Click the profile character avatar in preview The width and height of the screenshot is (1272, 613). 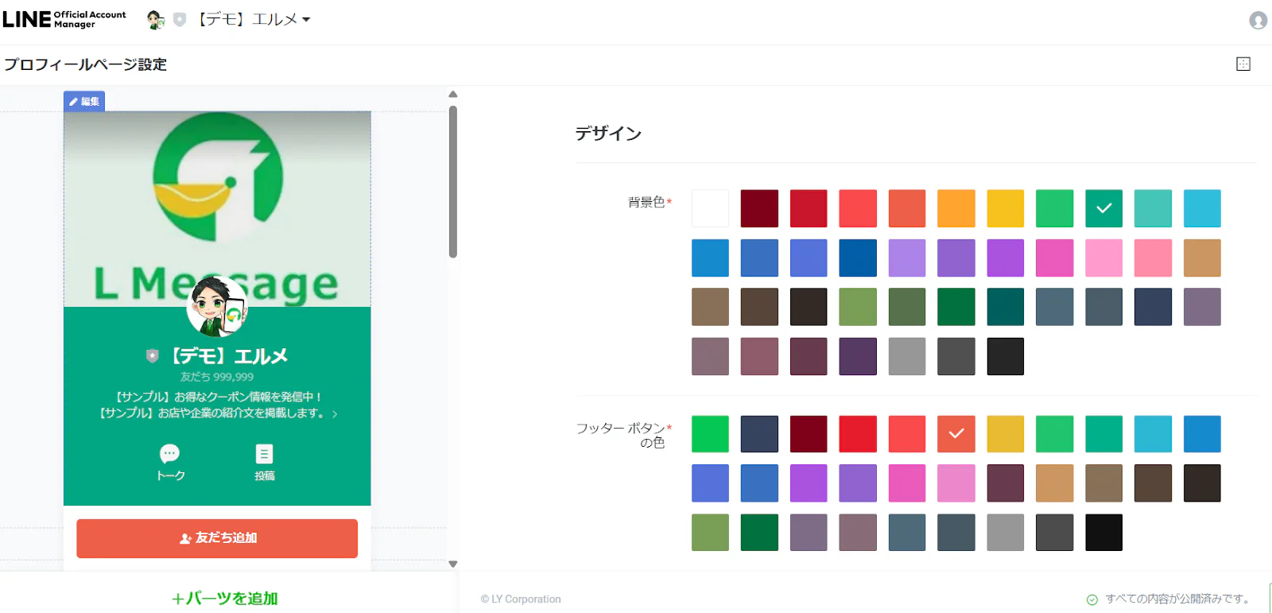(217, 307)
